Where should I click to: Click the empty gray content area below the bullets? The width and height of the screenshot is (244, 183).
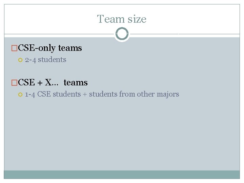click(122, 135)
